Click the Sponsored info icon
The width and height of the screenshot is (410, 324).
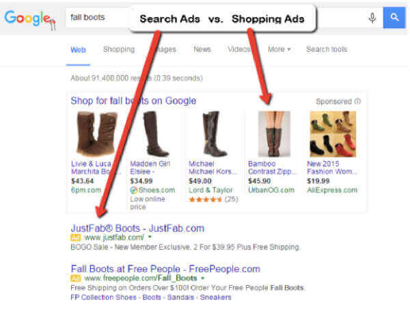tap(357, 102)
